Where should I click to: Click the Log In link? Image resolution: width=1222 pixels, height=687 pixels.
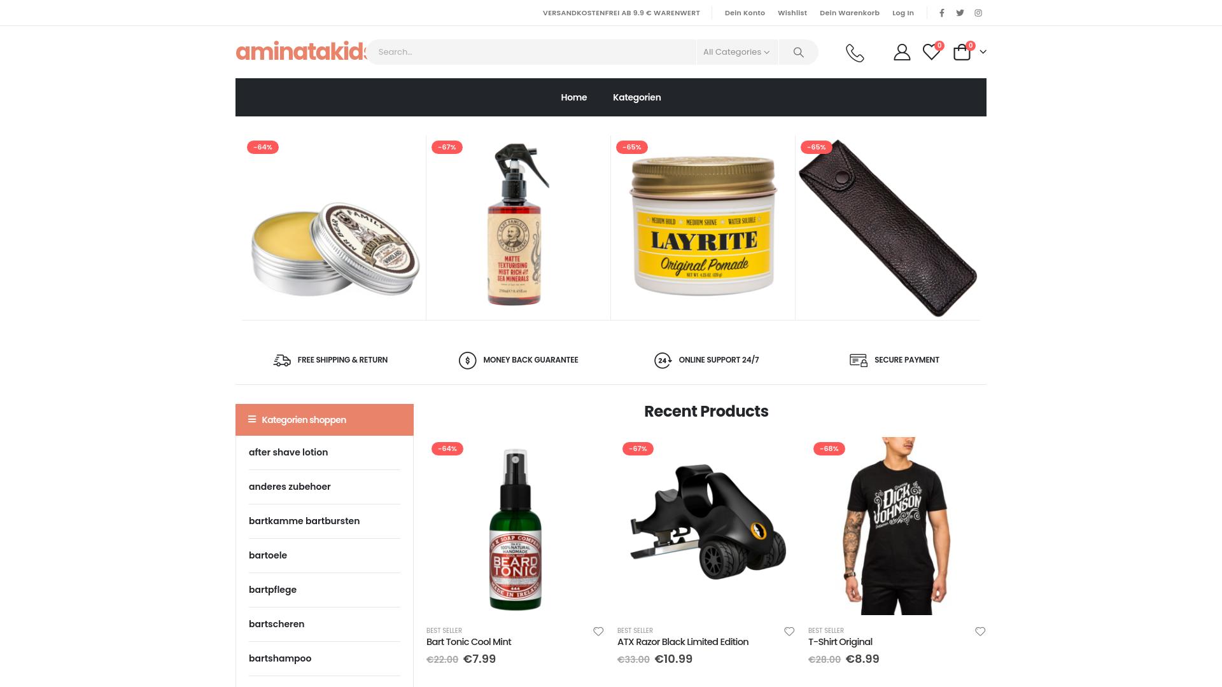[902, 13]
